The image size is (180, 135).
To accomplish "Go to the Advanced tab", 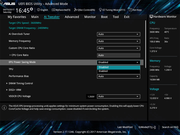I will pyautogui.click(x=72, y=17).
